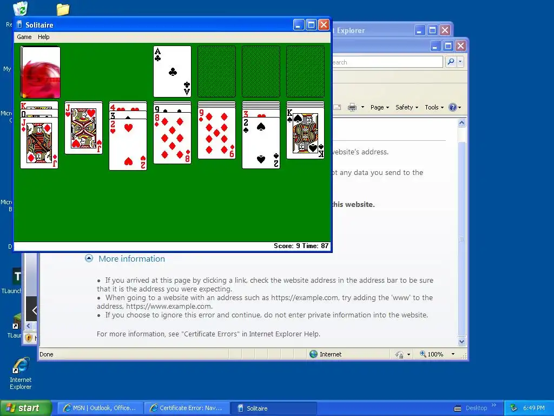
Task: Open the TLauncher desktop icon with T logo
Action: 17,276
